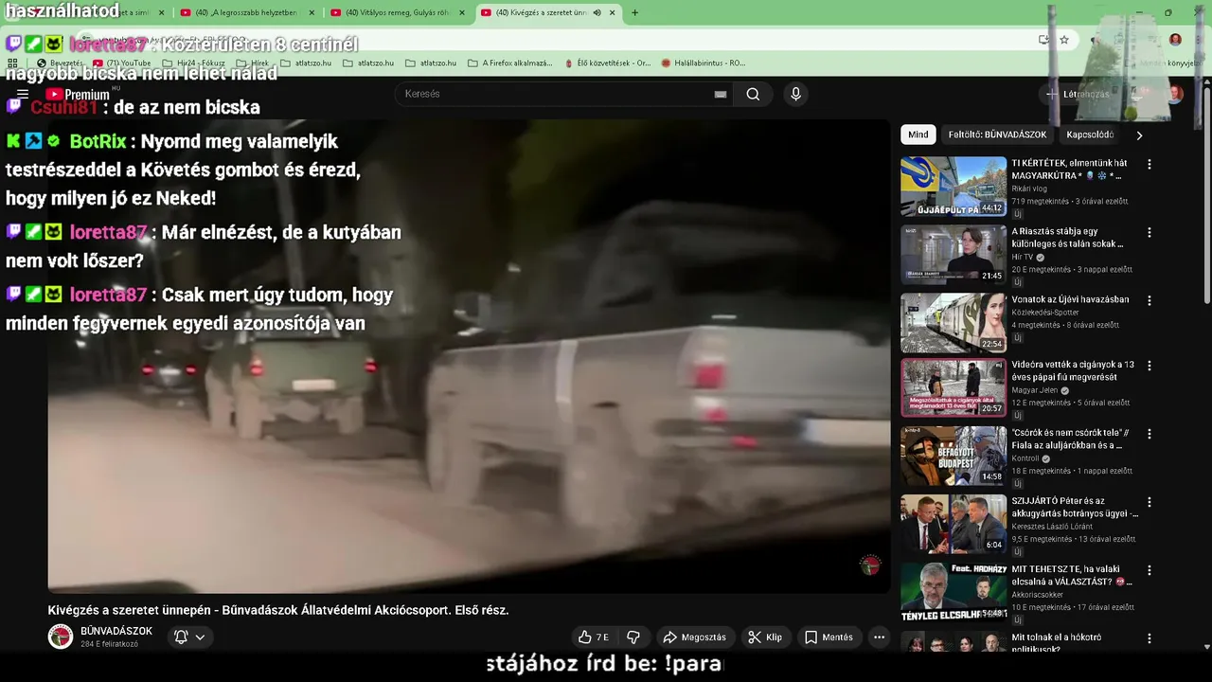1212x682 pixels.
Task: Dislike the video with thumbs-down
Action: click(634, 637)
